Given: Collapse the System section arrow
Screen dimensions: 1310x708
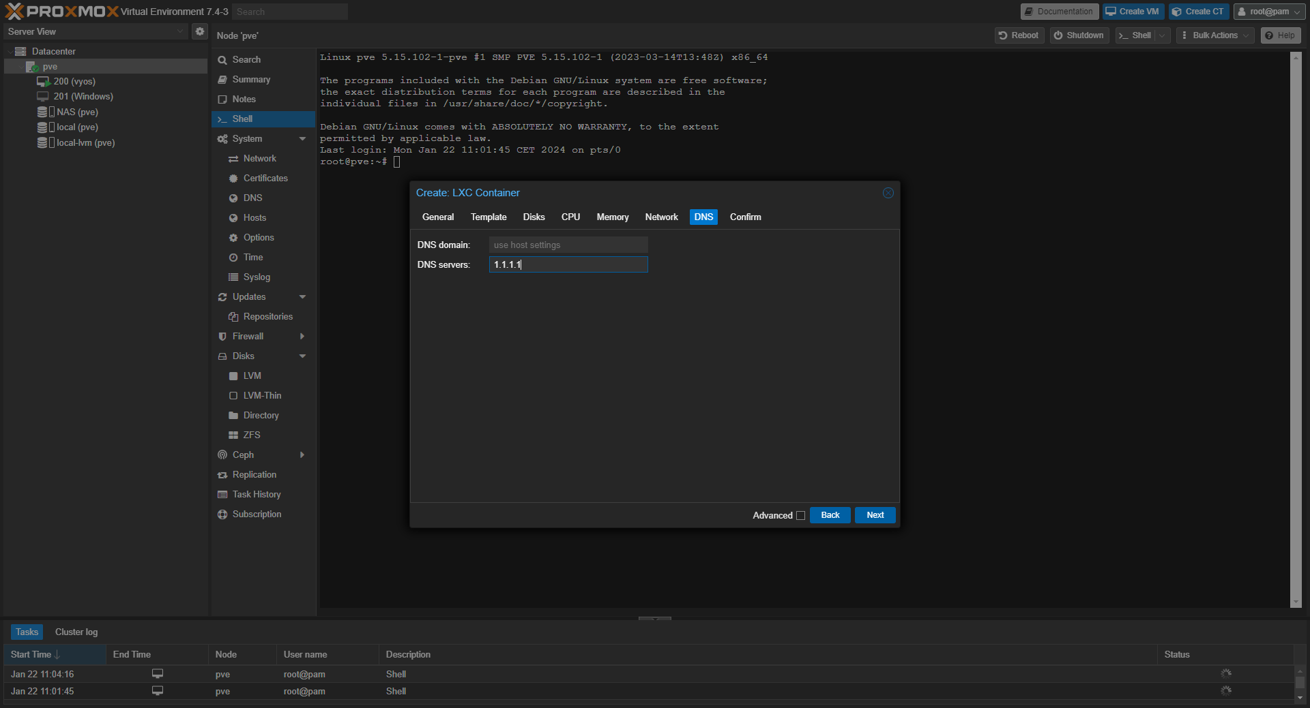Looking at the screenshot, I should (x=302, y=138).
